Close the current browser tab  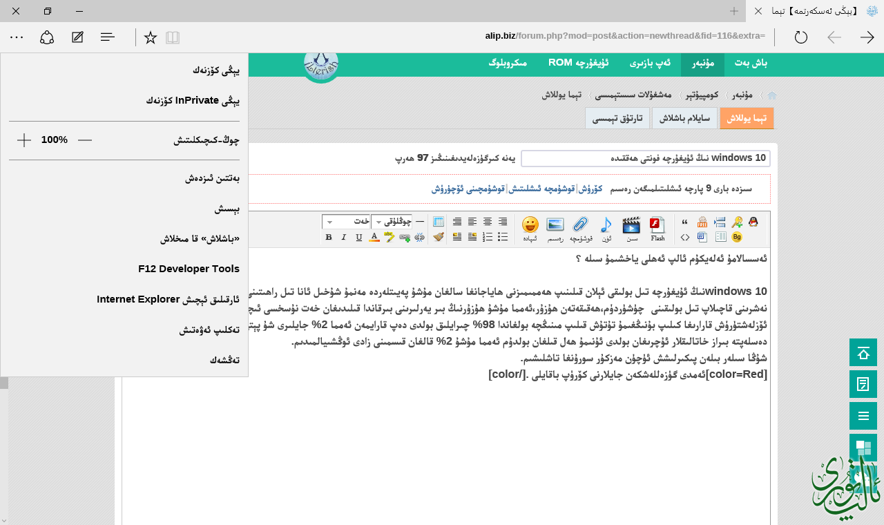[x=758, y=11]
